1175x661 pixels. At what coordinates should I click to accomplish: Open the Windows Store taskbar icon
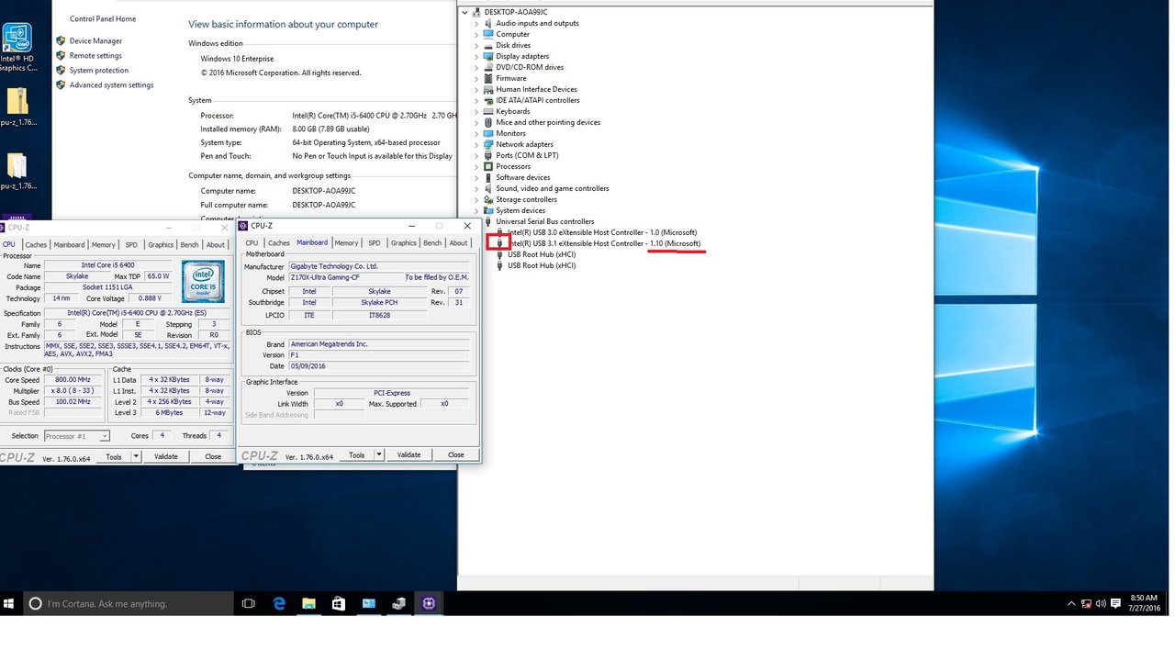tap(338, 603)
